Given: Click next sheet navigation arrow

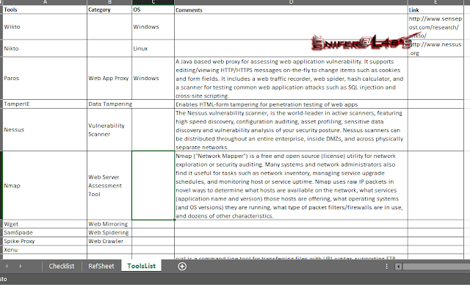Looking at the screenshot, I should pos(21,266).
